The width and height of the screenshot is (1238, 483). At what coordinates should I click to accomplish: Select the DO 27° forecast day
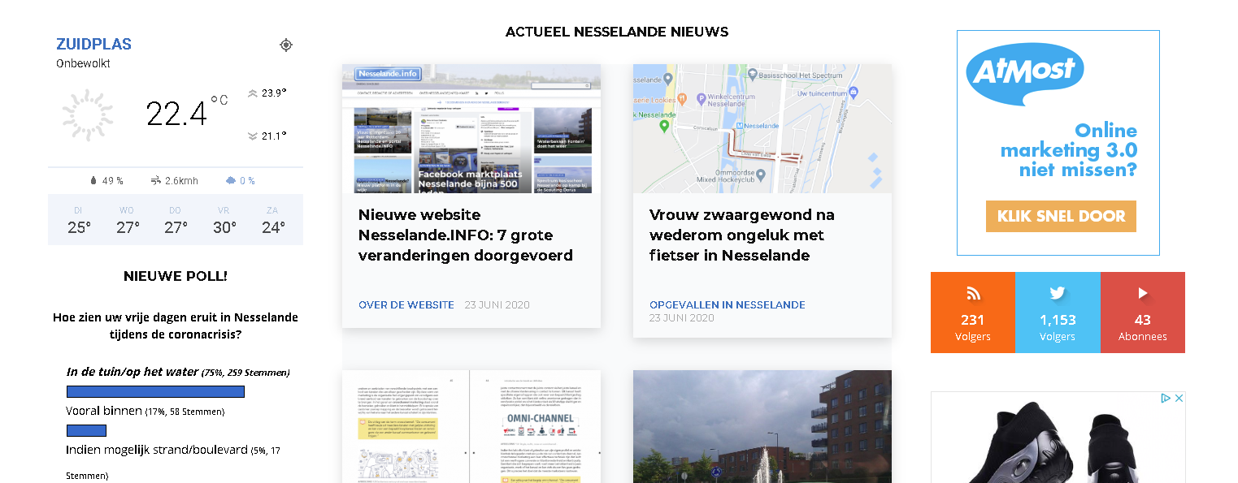click(x=176, y=221)
